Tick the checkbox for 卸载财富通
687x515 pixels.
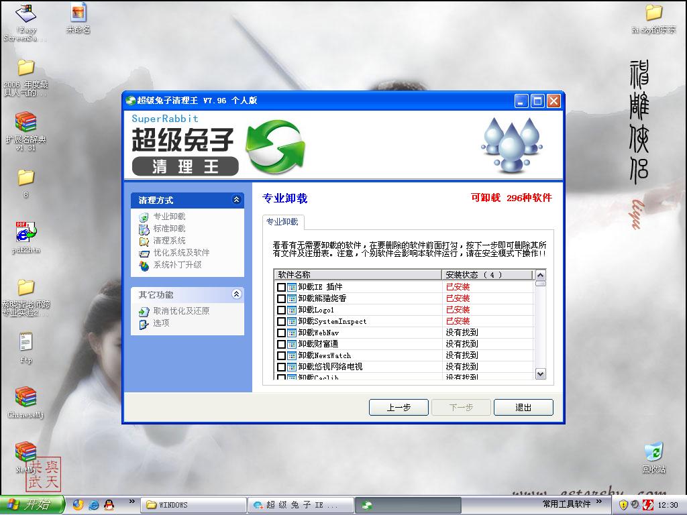pyautogui.click(x=281, y=344)
